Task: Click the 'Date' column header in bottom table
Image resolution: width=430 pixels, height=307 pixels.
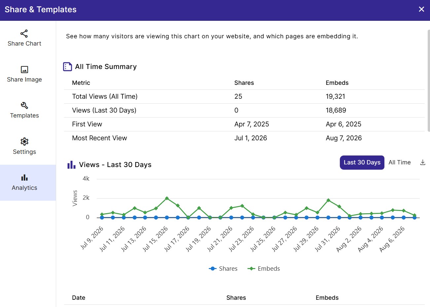Action: pyautogui.click(x=79, y=298)
